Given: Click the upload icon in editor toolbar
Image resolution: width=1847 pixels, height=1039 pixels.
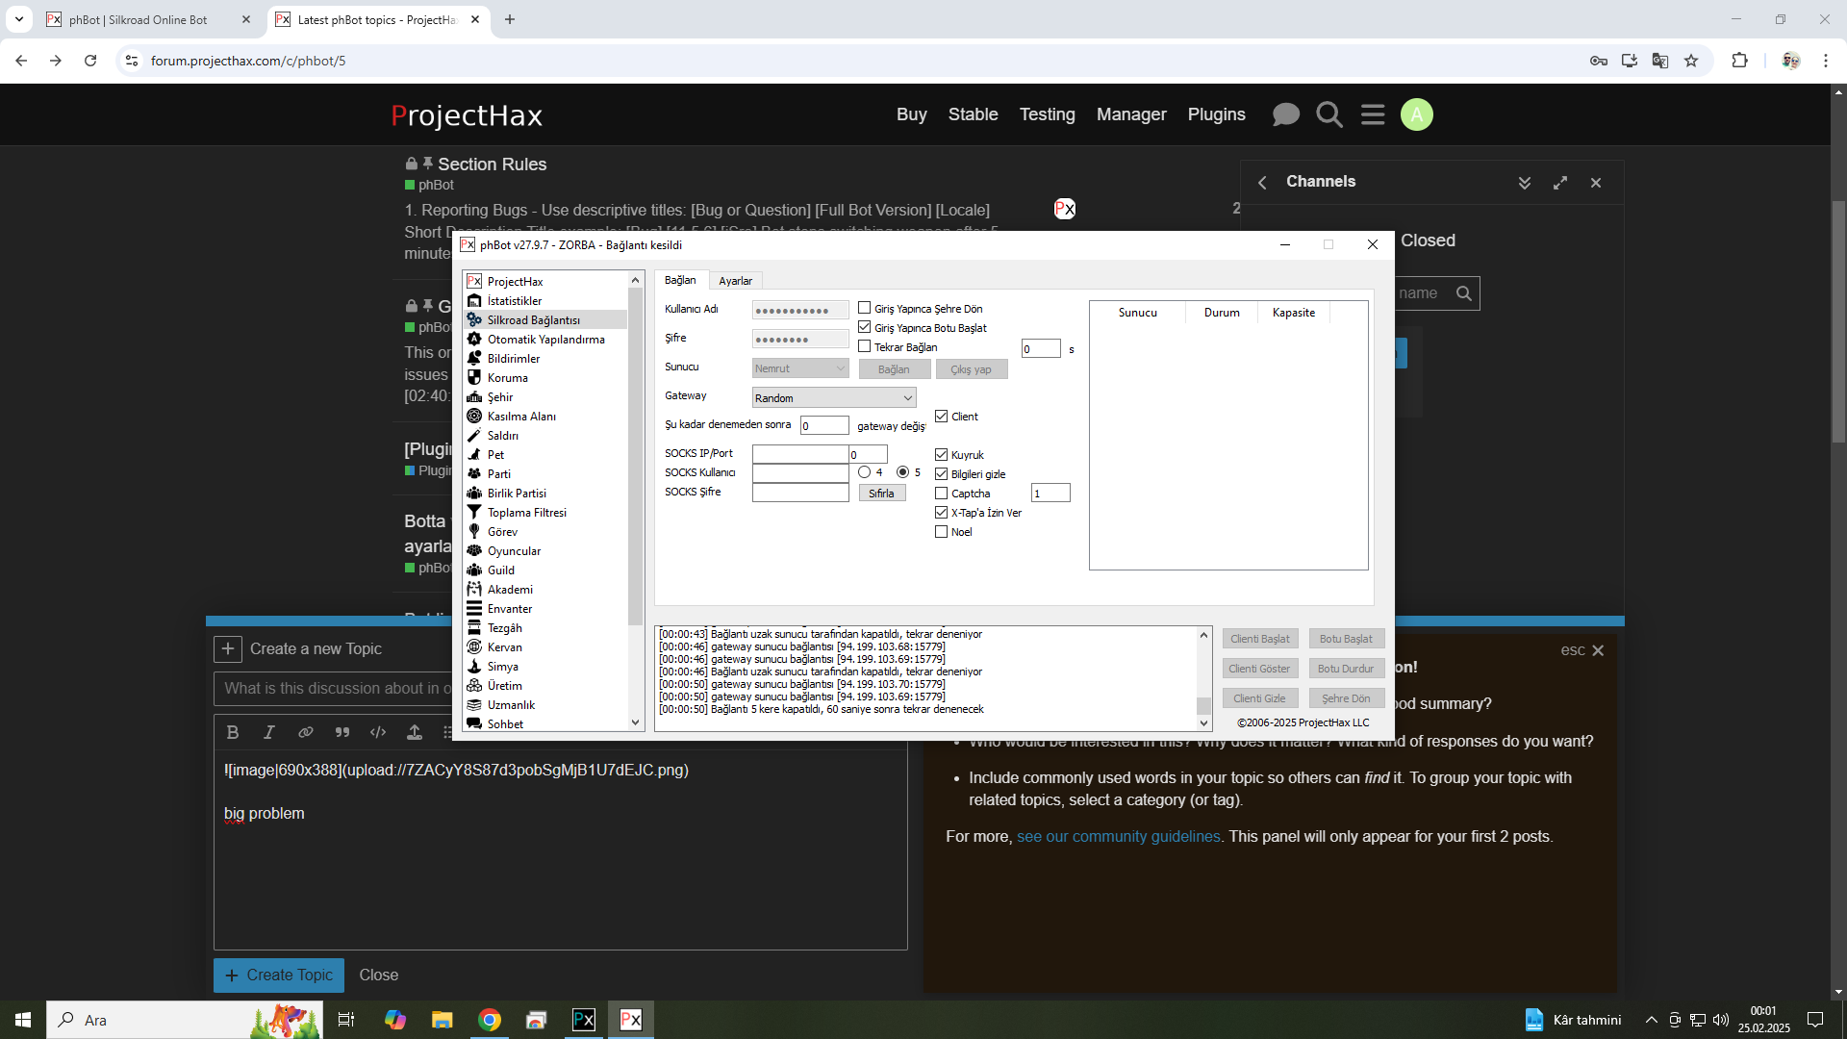Looking at the screenshot, I should pyautogui.click(x=415, y=732).
